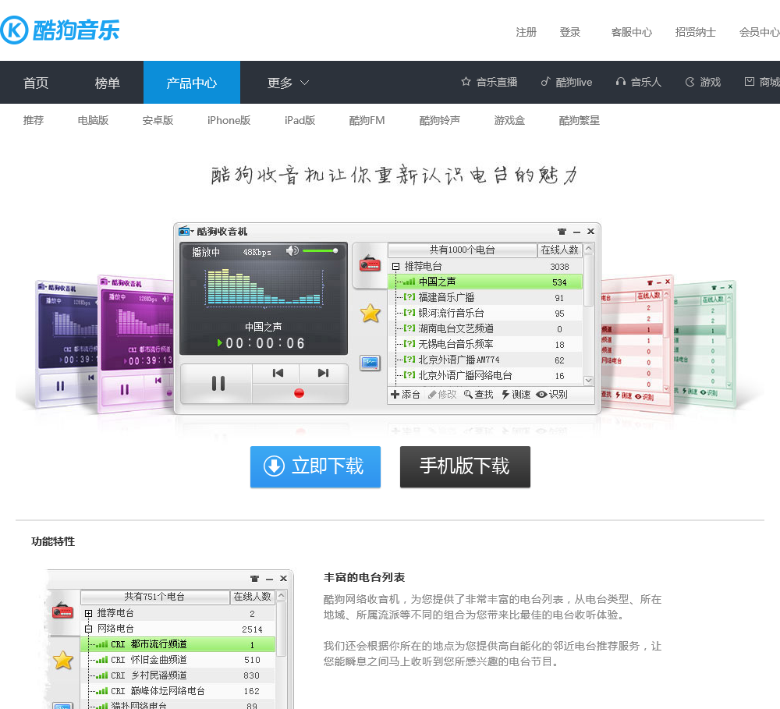Click the 手机版下载 button
This screenshot has height=709, width=780.
[x=465, y=466]
